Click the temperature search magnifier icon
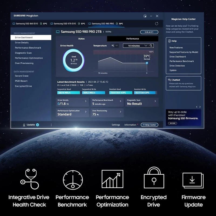 pos(151,46)
